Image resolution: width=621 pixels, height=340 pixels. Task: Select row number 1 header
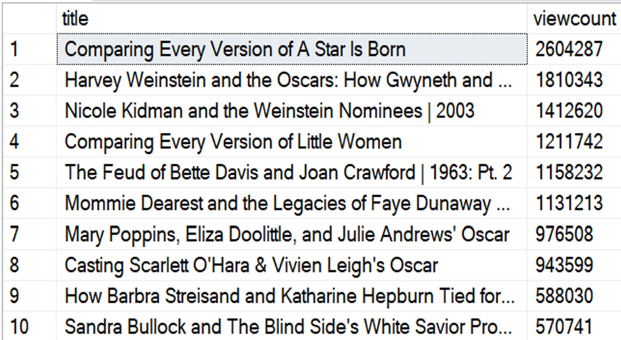[x=30, y=49]
